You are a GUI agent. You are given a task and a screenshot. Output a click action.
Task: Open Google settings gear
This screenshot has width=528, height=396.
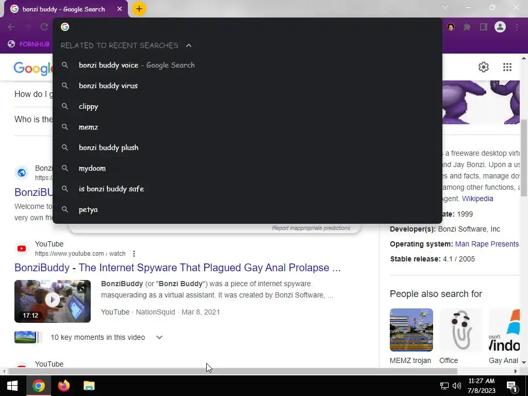tap(484, 67)
